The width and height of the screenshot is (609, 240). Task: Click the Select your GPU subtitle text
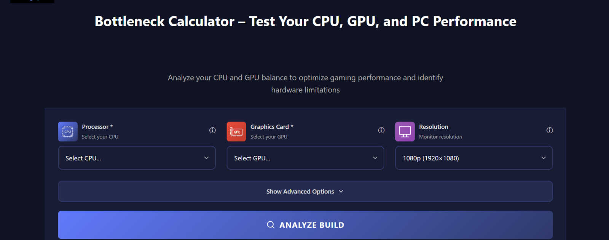coord(269,137)
